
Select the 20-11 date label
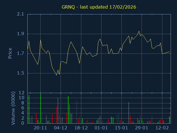point(40,128)
